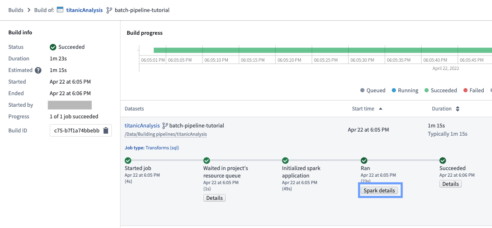
Task: Click Transforms (sql) job type link
Action: coord(162,148)
